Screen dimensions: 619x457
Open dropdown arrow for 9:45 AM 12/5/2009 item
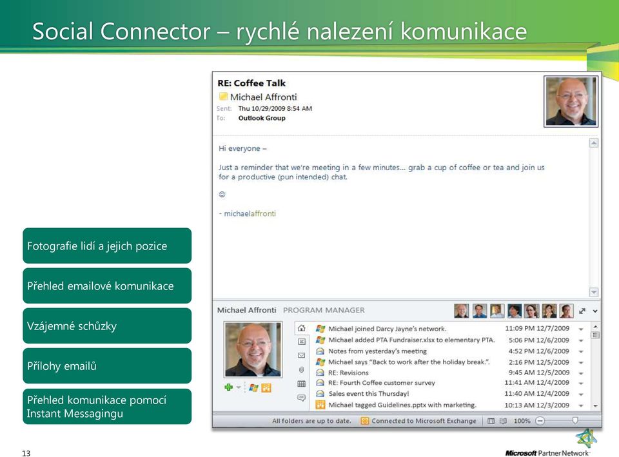581,373
